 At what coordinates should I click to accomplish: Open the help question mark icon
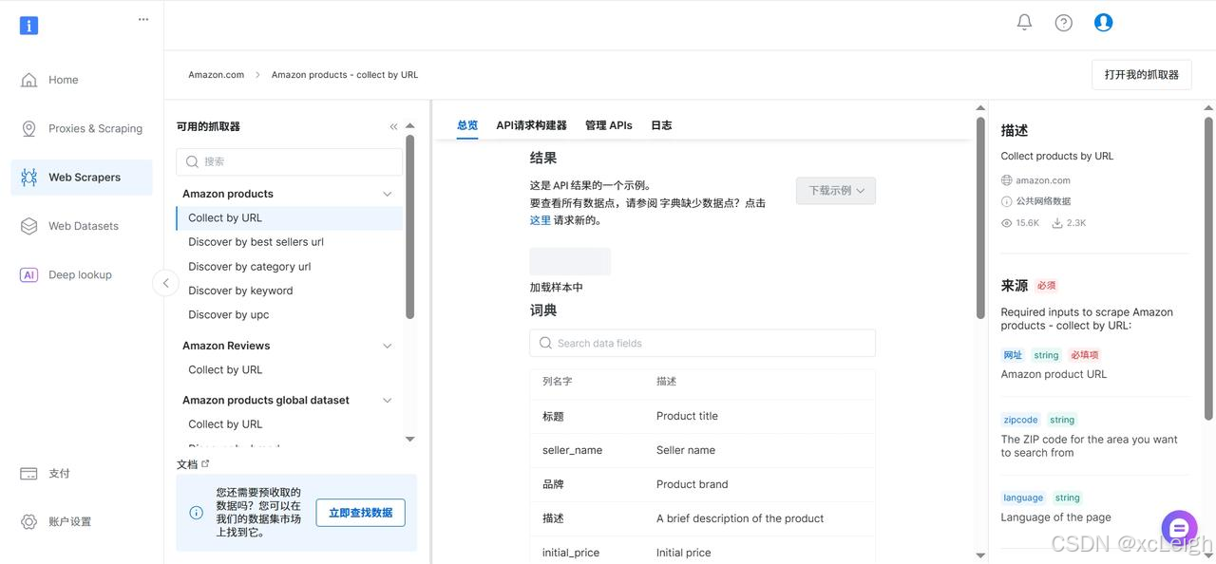(x=1064, y=22)
